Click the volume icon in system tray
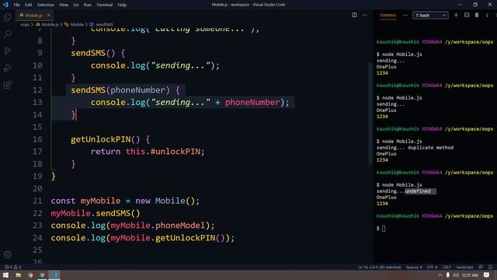The width and height of the screenshot is (497, 280). pos(456,275)
